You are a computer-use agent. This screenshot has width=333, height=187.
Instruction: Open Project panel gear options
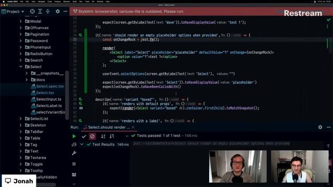pyautogui.click(x=58, y=11)
